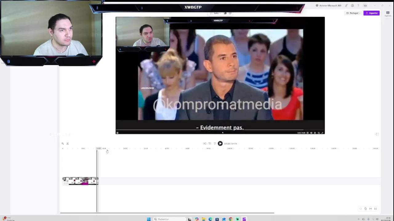Image resolution: width=394 pixels, height=221 pixels.
Task: Open File Explorer from the taskbar
Action: point(203,219)
